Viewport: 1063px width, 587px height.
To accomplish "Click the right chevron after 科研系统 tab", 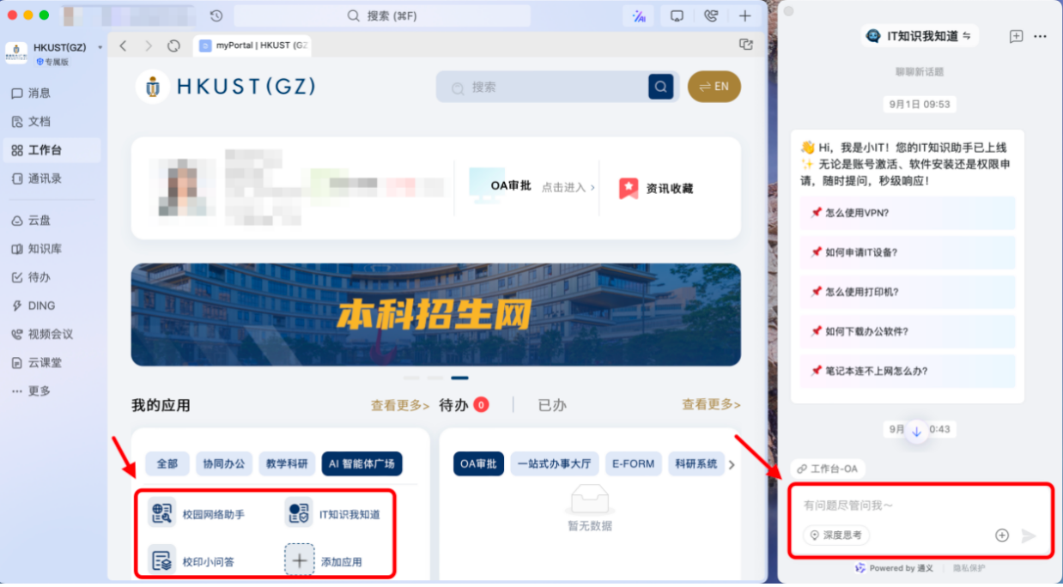I will (732, 464).
